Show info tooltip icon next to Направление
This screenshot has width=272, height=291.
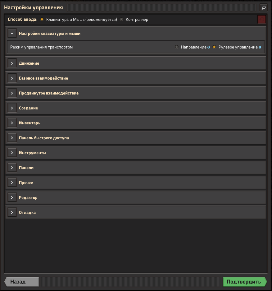point(209,47)
